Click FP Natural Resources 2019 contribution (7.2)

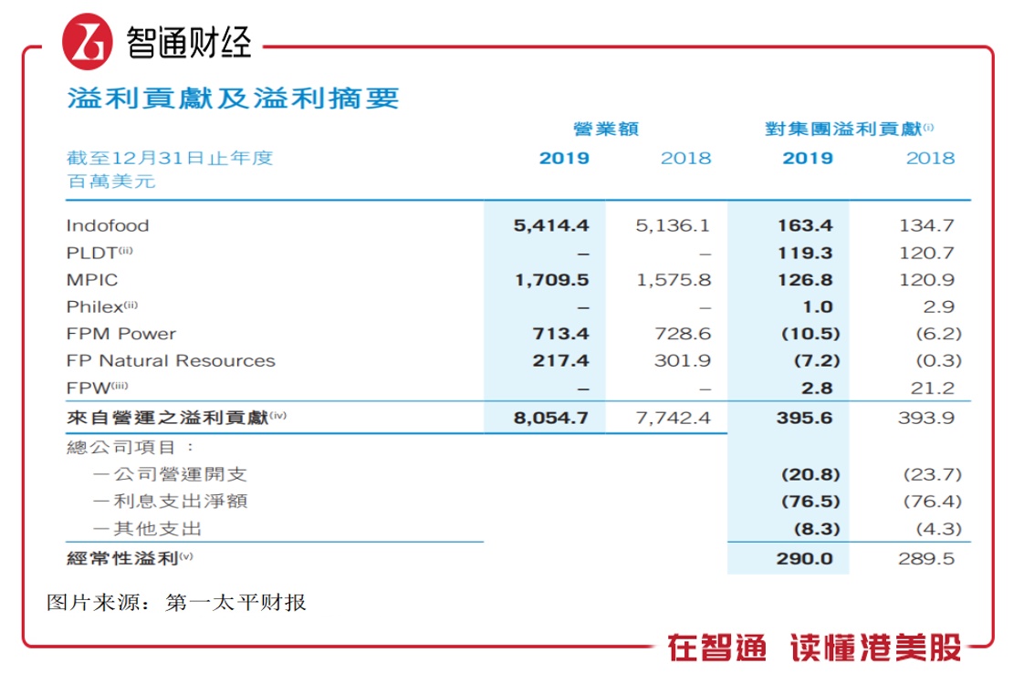[817, 361]
